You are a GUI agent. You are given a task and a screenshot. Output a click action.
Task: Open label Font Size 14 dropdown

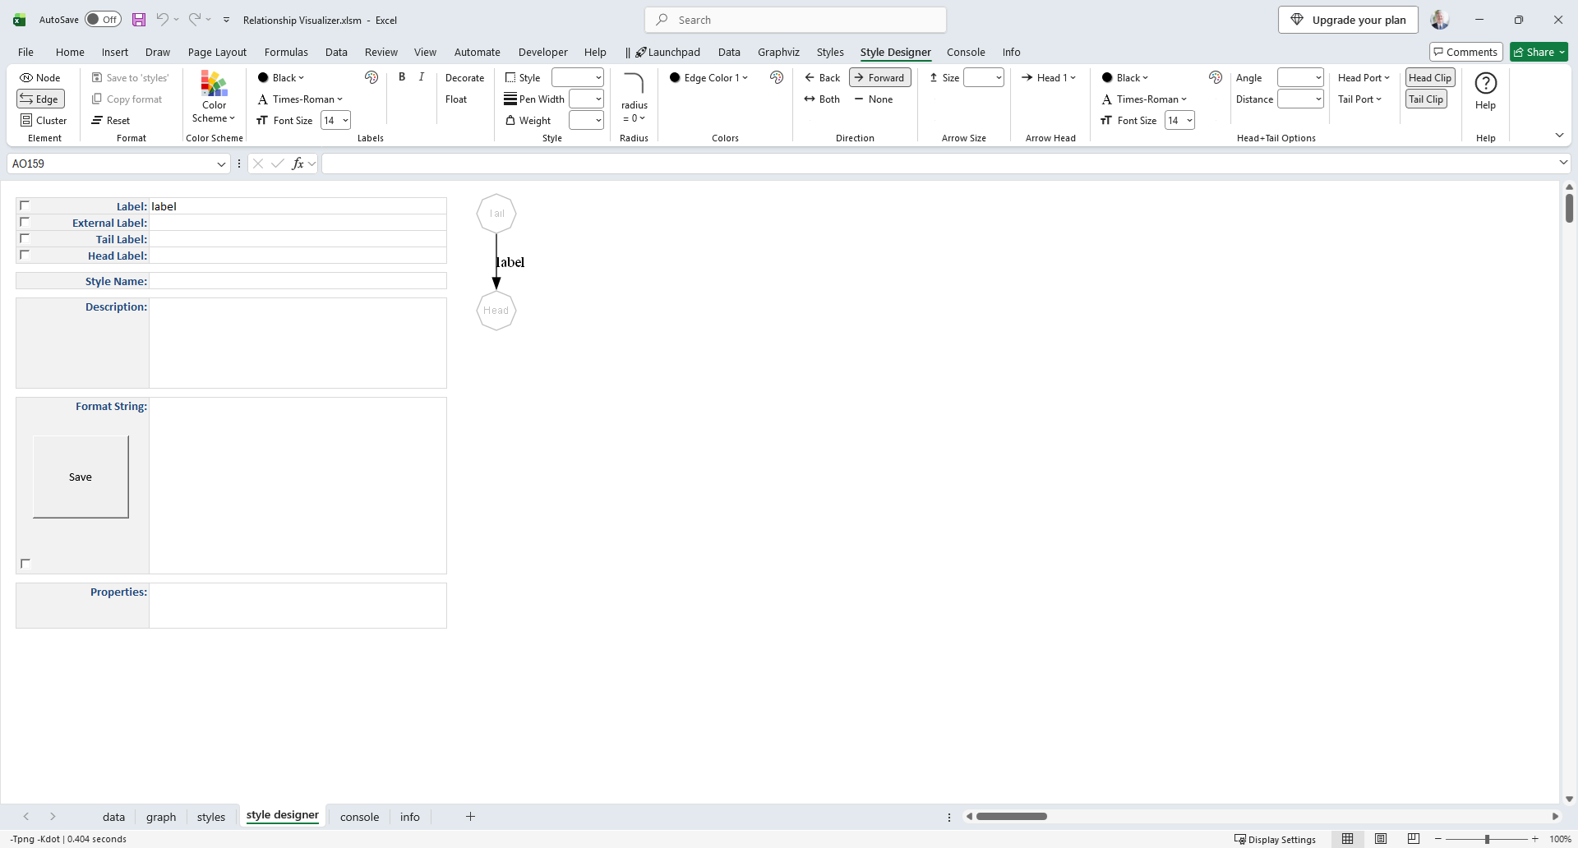point(335,120)
